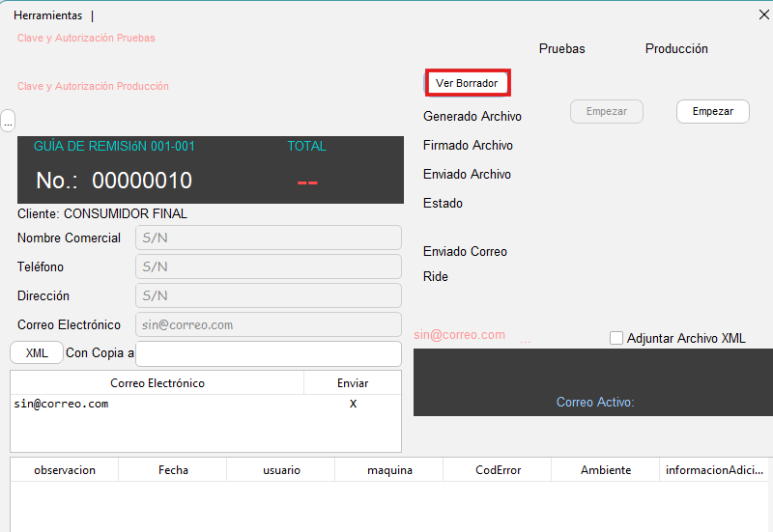Enable the Adjuntar Archivo XML checkbox
This screenshot has width=773, height=532.
[x=616, y=338]
